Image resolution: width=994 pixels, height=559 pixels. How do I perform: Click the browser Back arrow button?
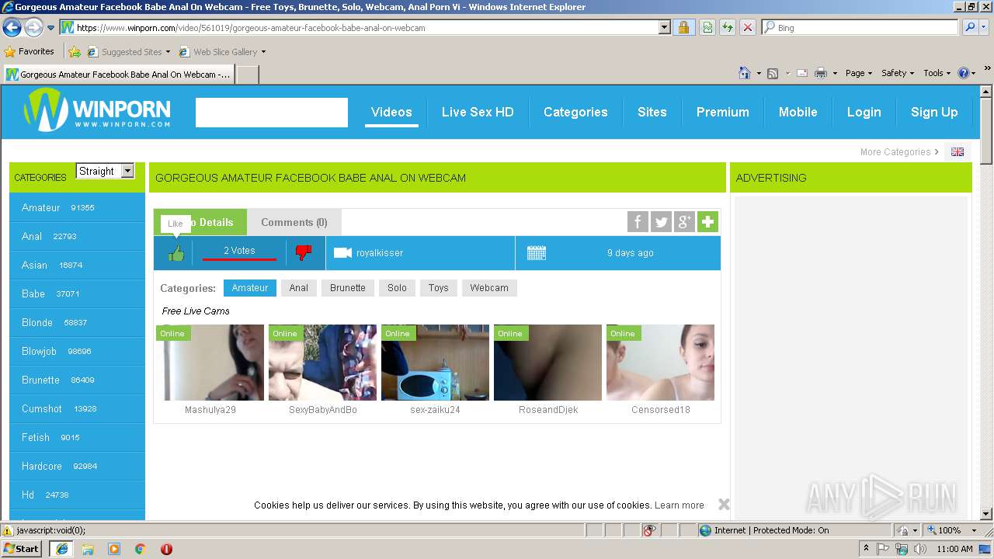(12, 28)
